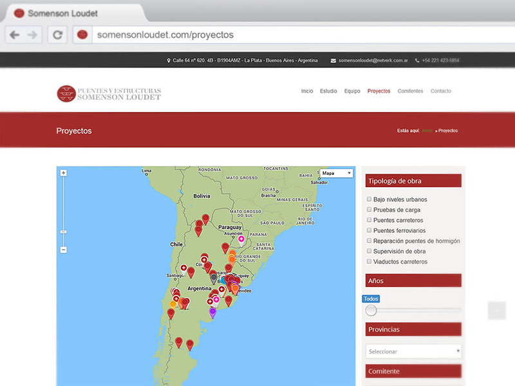Click the Somenson Loudet site logo
This screenshot has height=386, width=515.
pyautogui.click(x=109, y=94)
